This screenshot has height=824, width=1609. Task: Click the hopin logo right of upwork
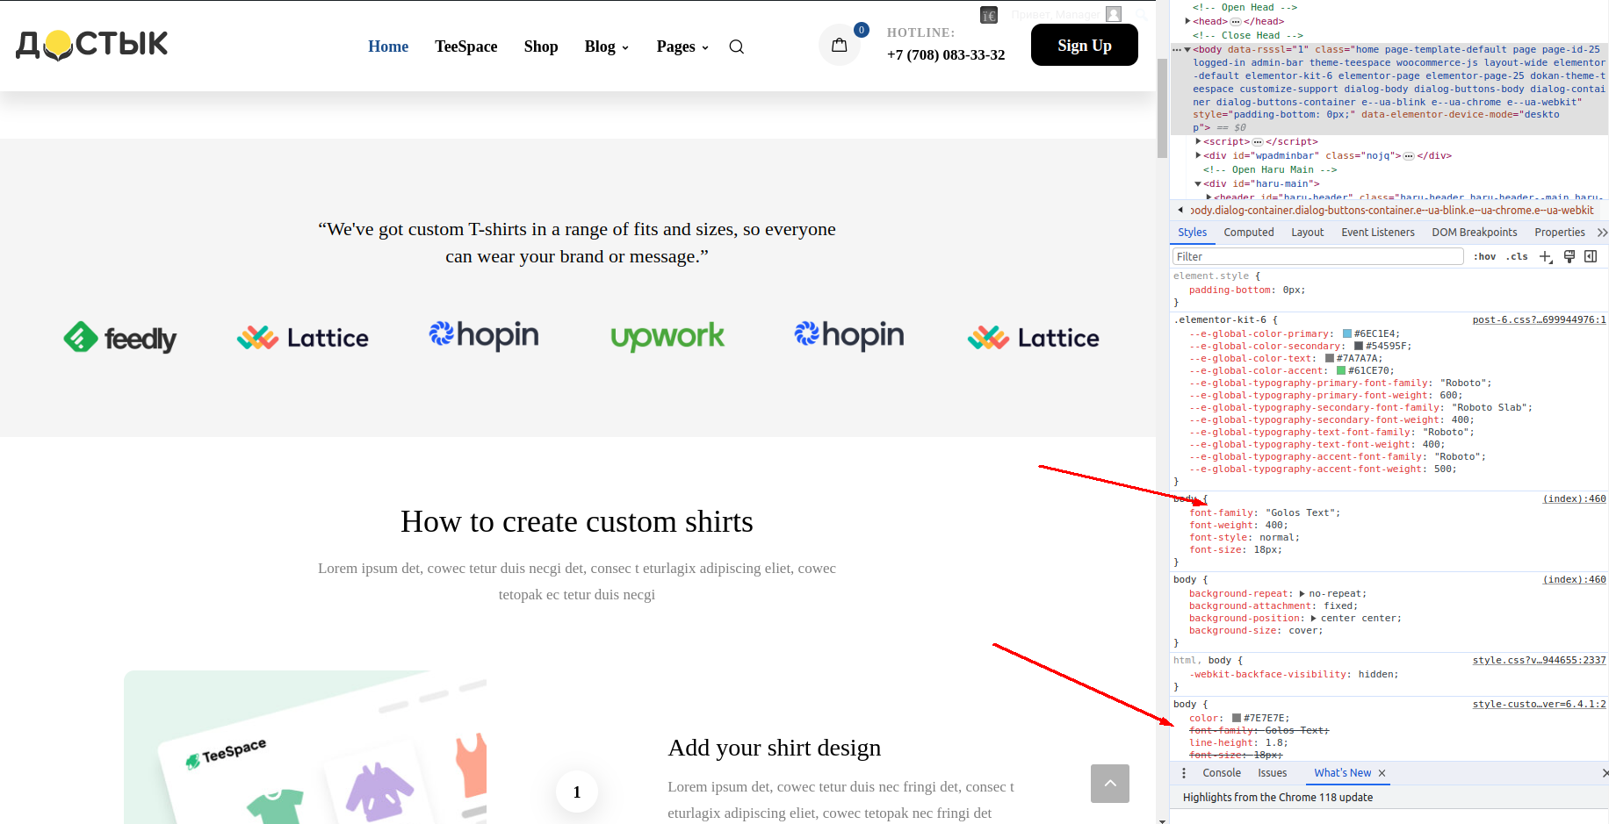click(849, 334)
